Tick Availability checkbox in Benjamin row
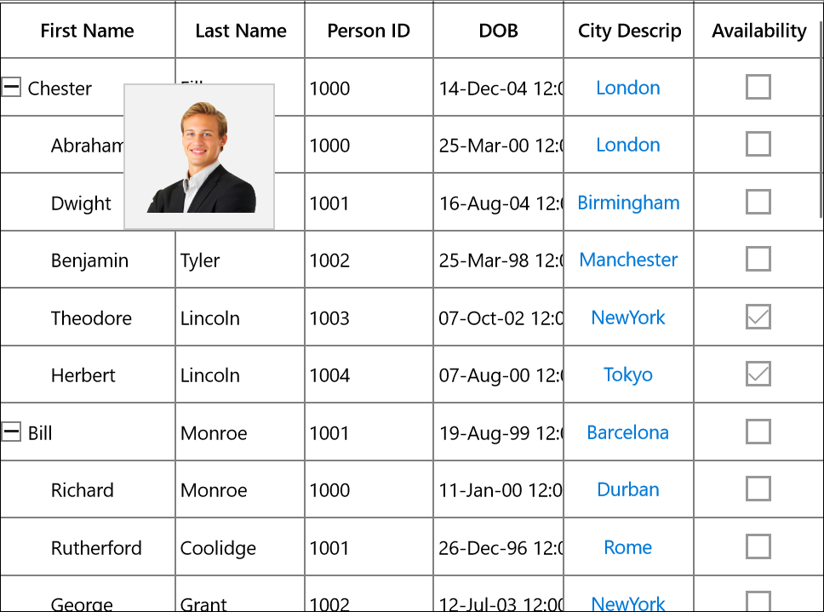This screenshot has width=824, height=612. (x=758, y=259)
